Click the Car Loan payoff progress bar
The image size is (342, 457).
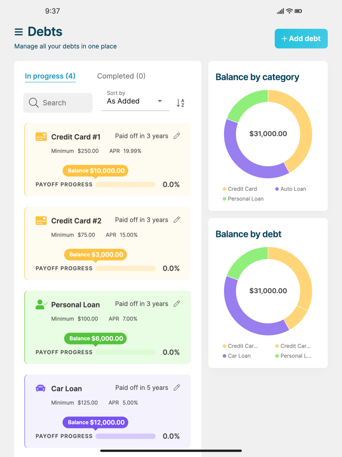click(126, 436)
